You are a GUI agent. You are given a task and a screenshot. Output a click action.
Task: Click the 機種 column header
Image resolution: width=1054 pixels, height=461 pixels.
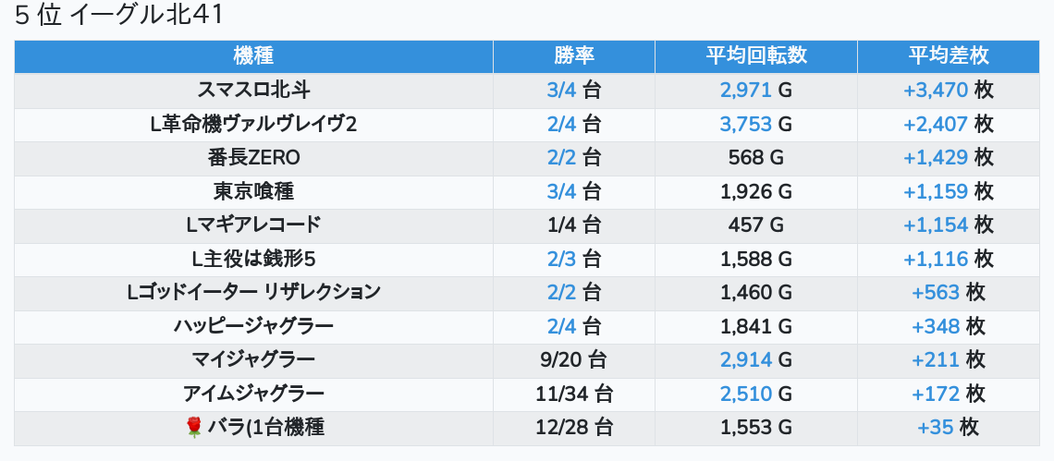point(253,55)
